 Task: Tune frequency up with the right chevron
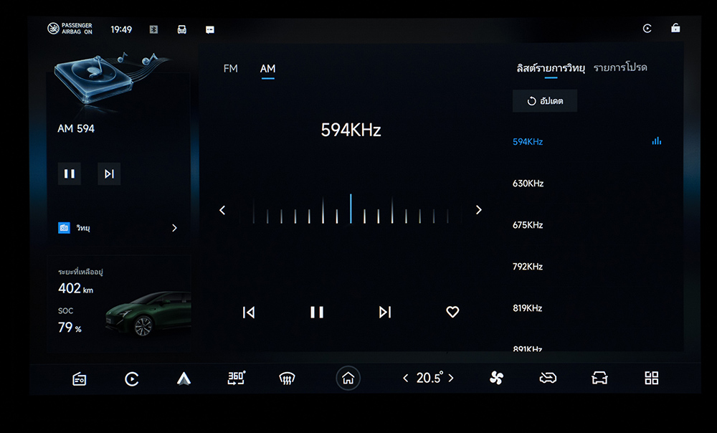(478, 210)
